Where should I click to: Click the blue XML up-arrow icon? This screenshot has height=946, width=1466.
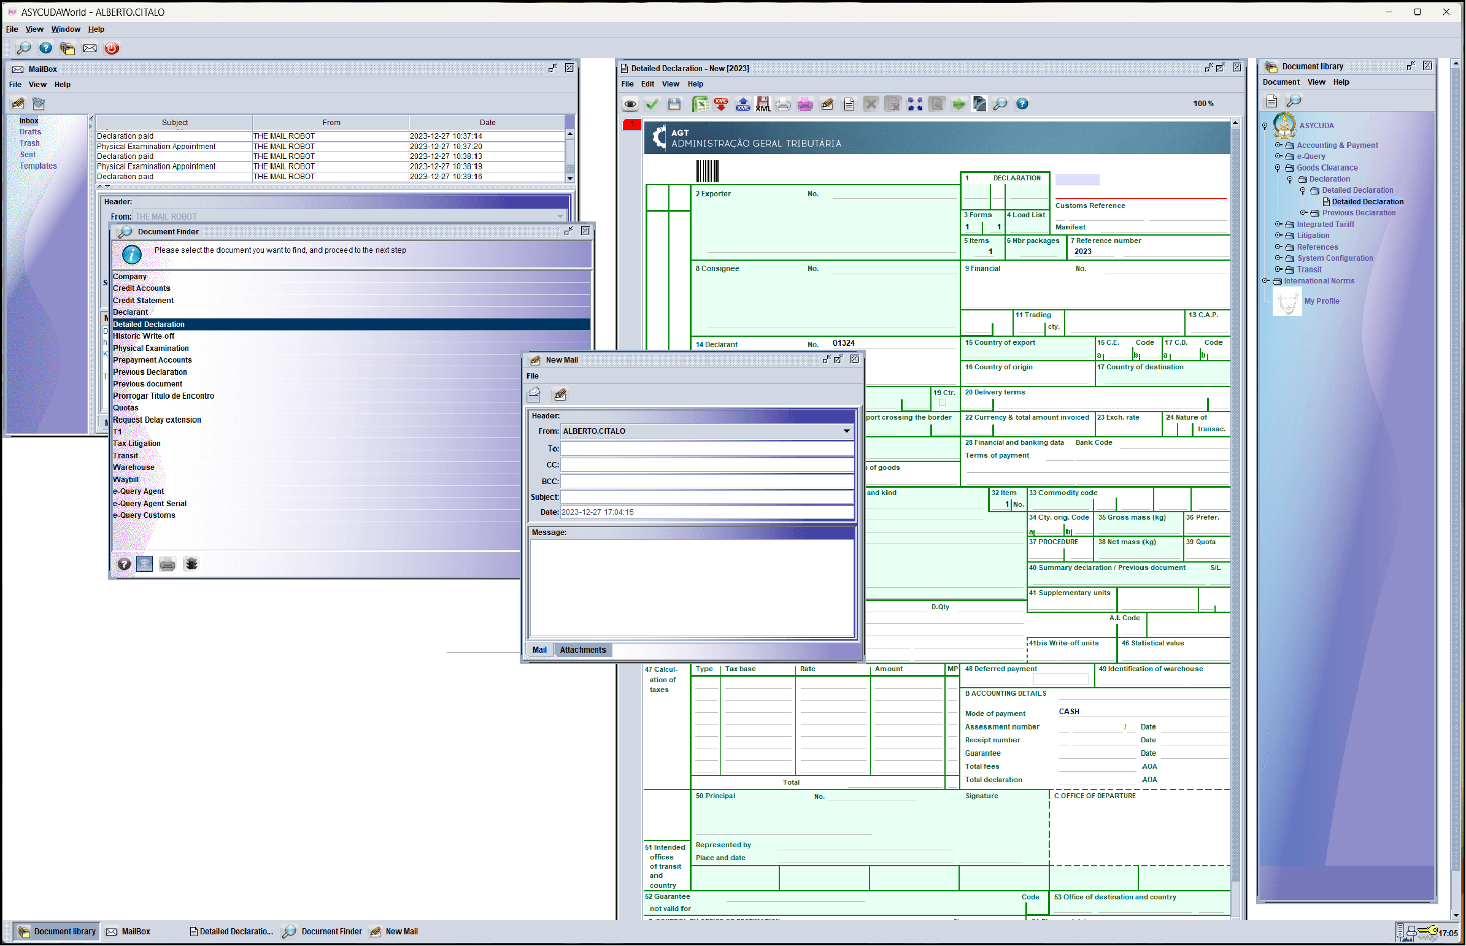click(743, 104)
